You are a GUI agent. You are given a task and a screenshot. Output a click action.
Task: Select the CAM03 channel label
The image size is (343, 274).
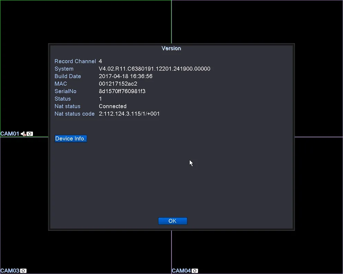tap(10, 271)
